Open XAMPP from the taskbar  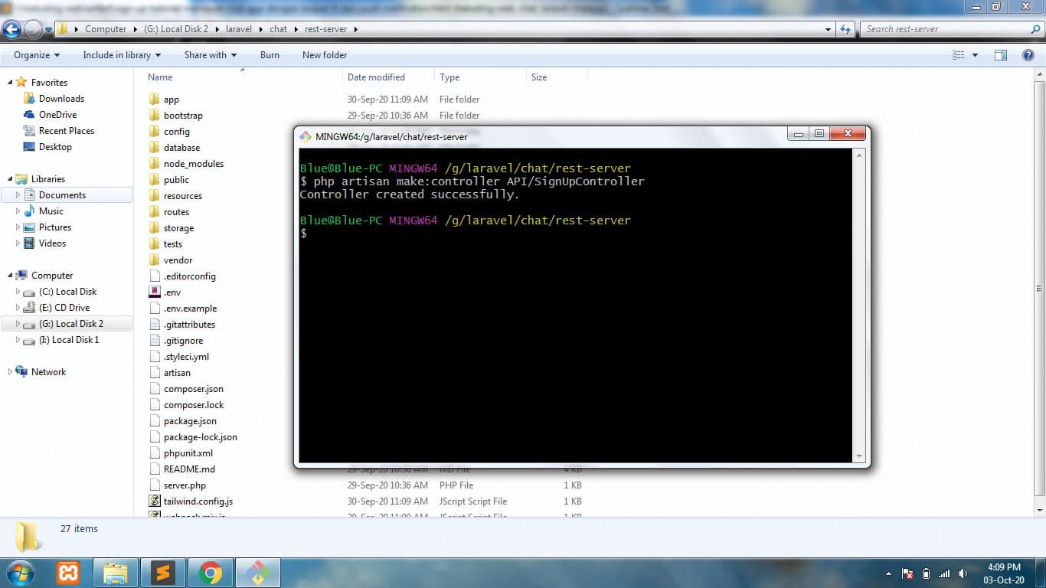pos(68,573)
